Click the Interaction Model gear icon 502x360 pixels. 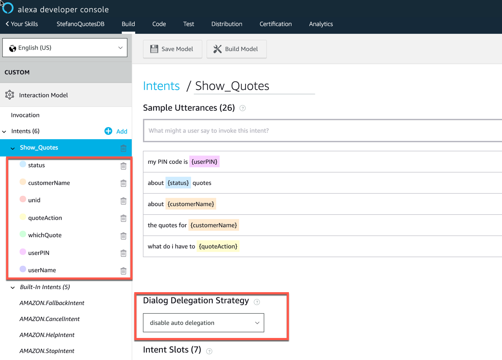[10, 95]
